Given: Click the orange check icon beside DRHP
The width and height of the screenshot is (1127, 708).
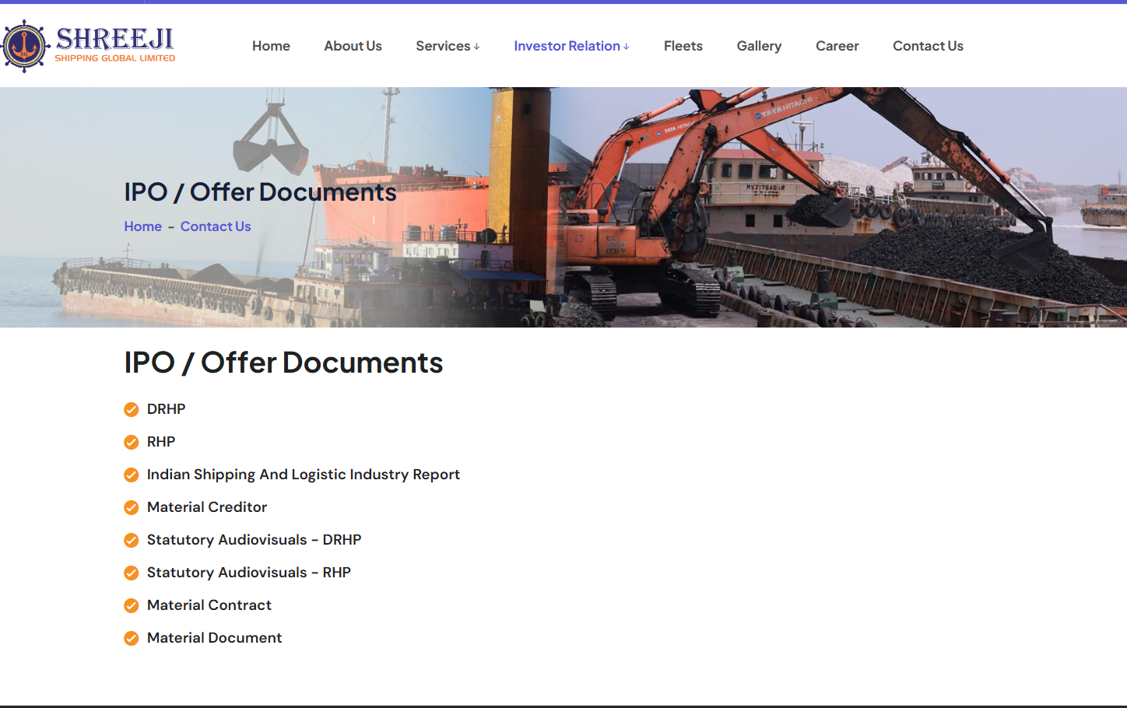Looking at the screenshot, I should [131, 409].
